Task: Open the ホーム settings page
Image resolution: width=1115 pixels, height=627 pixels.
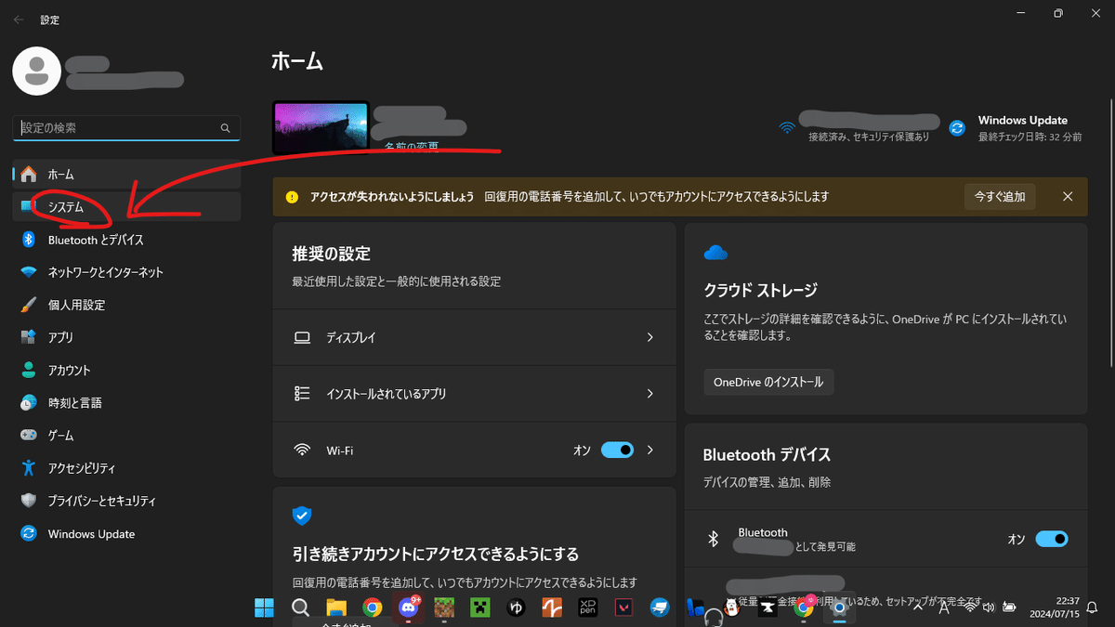Action: pyautogui.click(x=126, y=174)
